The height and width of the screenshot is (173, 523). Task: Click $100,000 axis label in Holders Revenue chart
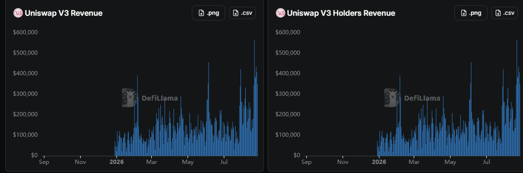[x=288, y=135]
